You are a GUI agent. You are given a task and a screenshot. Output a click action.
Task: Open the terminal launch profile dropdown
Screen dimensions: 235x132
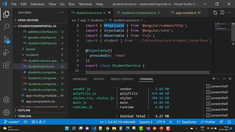pos(218,79)
